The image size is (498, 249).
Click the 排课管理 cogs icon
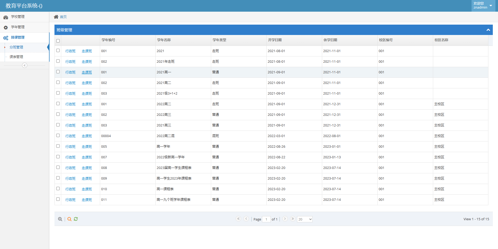6,38
